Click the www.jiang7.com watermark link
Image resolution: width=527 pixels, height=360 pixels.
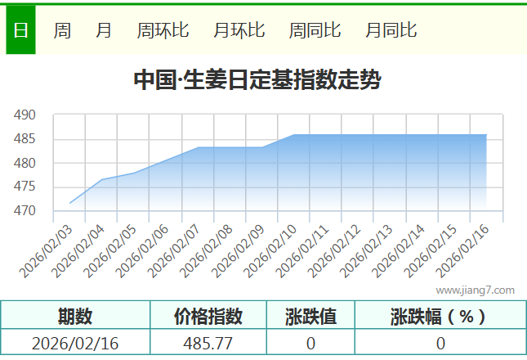(475, 290)
